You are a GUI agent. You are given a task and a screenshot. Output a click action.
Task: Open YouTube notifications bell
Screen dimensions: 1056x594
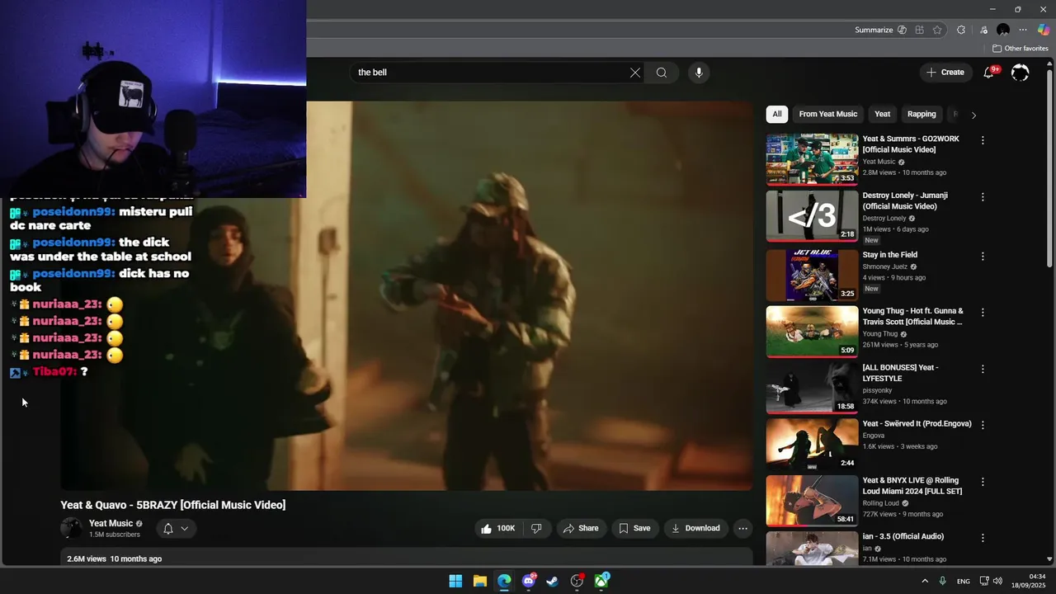[x=989, y=73]
